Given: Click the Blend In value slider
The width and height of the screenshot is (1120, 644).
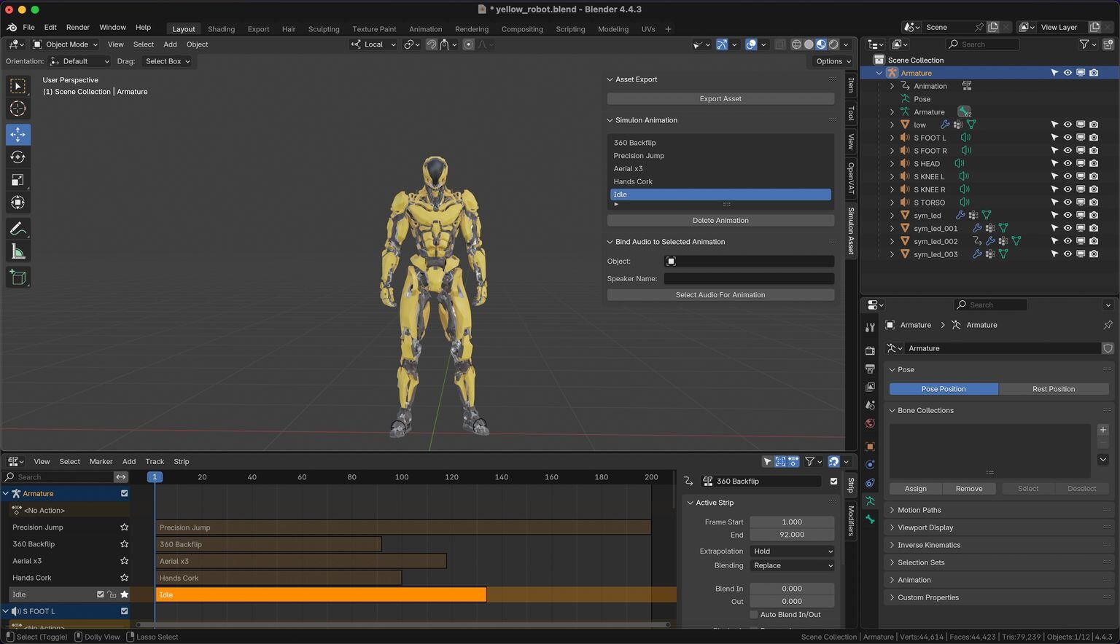Looking at the screenshot, I should tap(791, 589).
